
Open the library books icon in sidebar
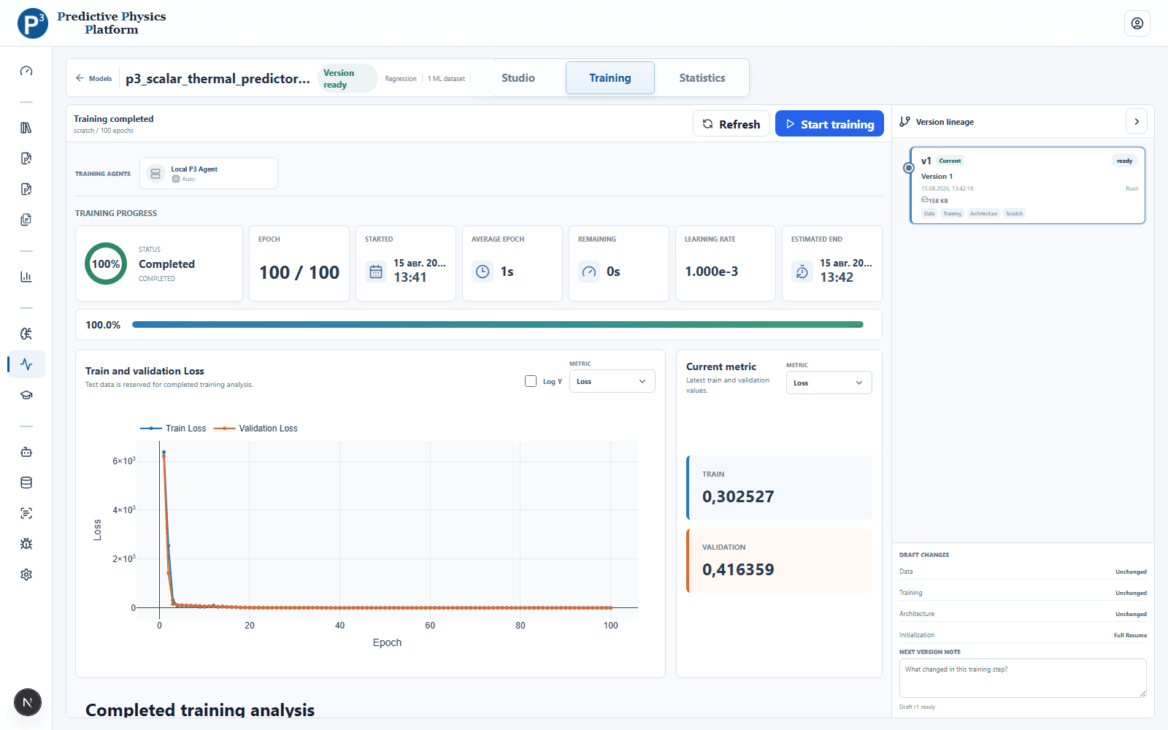click(26, 128)
